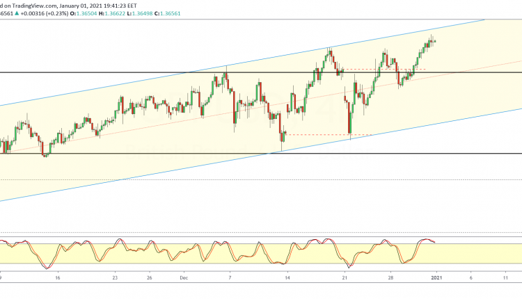Click the 14 date label on axis

pos(286,277)
